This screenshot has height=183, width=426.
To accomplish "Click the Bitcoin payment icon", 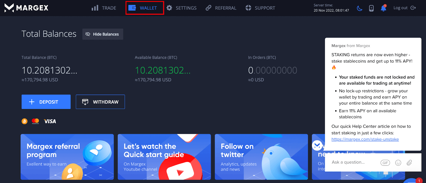I will [x=24, y=121].
